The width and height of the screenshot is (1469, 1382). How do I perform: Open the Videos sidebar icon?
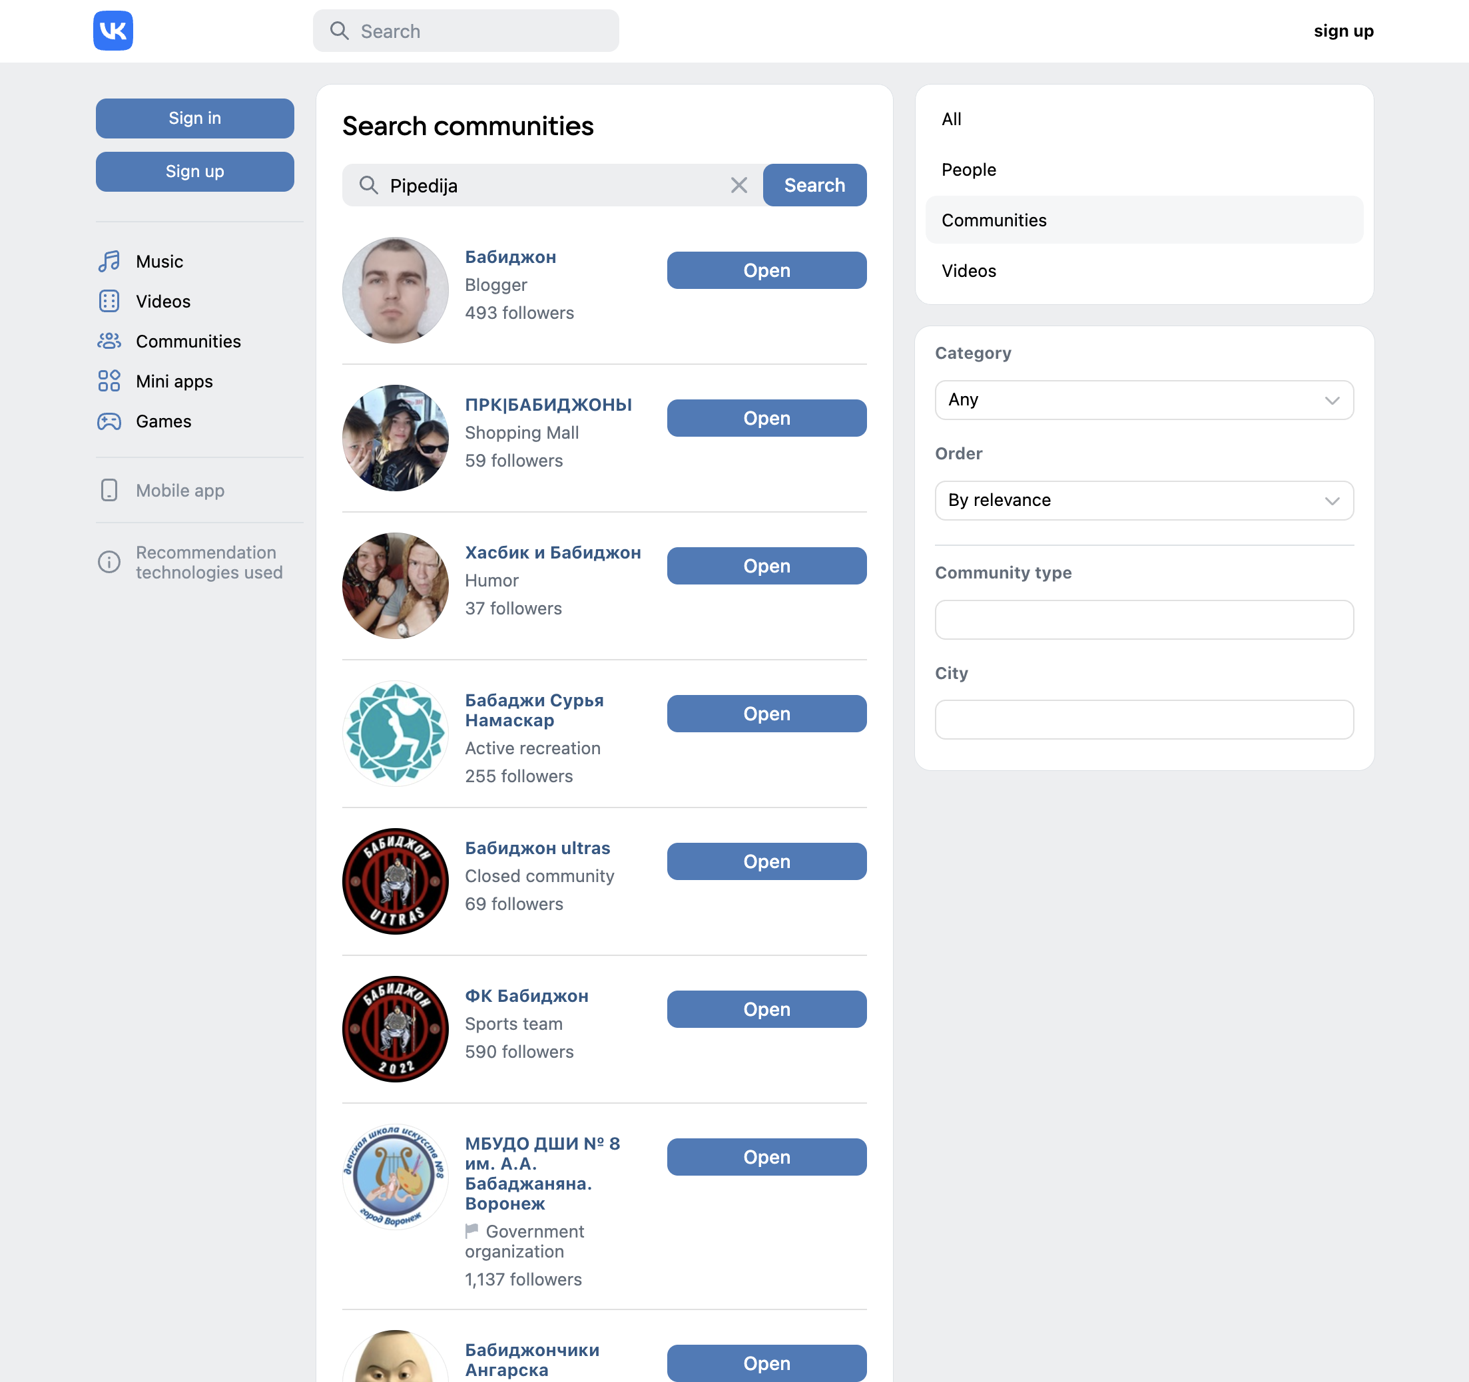coord(109,302)
